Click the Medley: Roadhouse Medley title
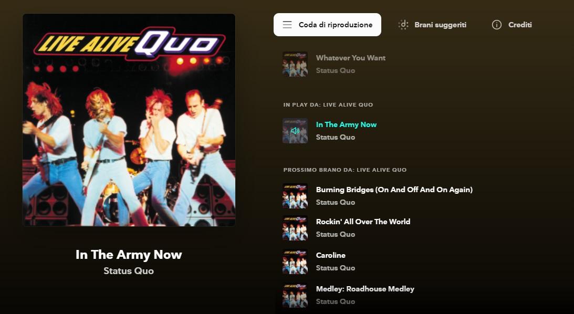 coord(365,289)
